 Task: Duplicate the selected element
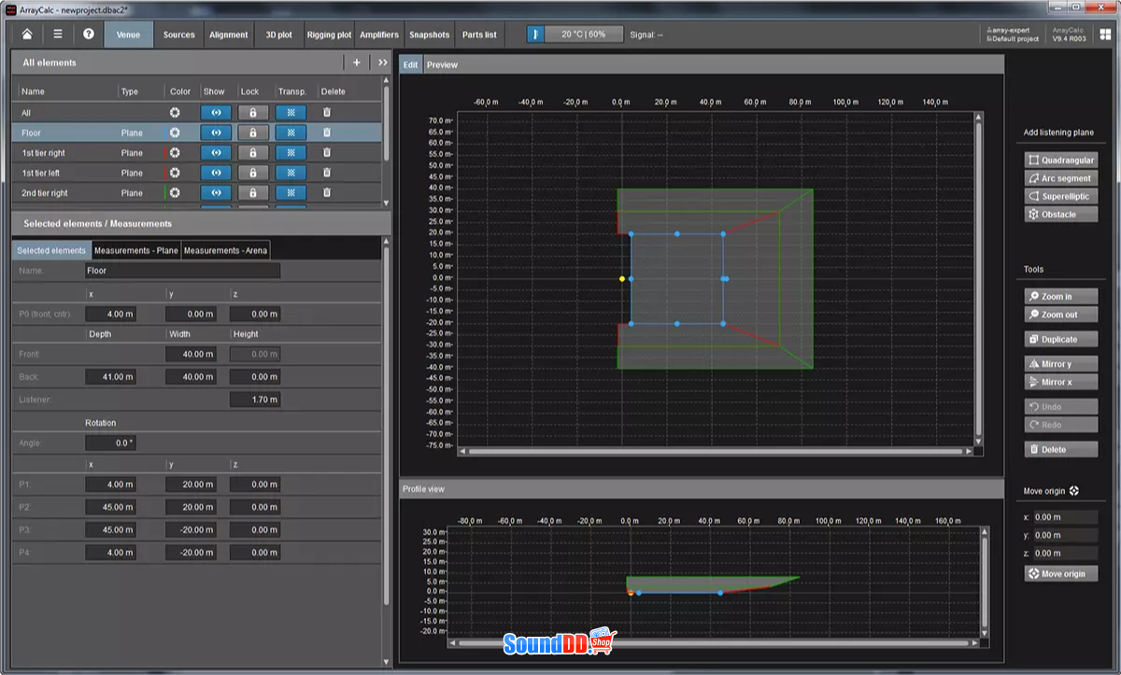pyautogui.click(x=1061, y=340)
